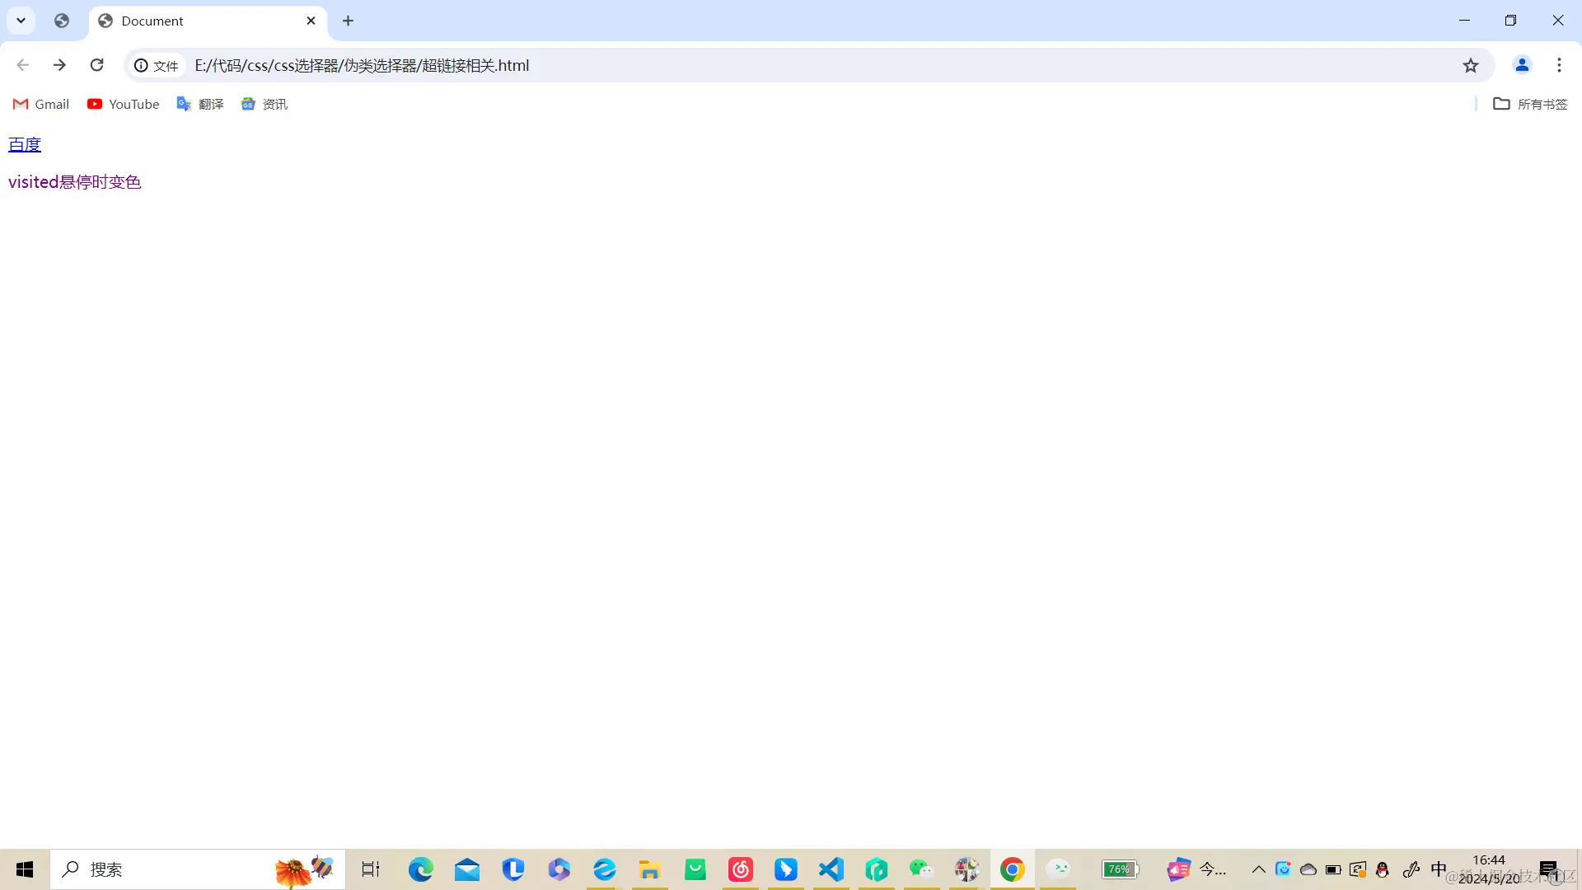Click the forward navigation arrow
Viewport: 1582px width, 890px height.
(59, 65)
